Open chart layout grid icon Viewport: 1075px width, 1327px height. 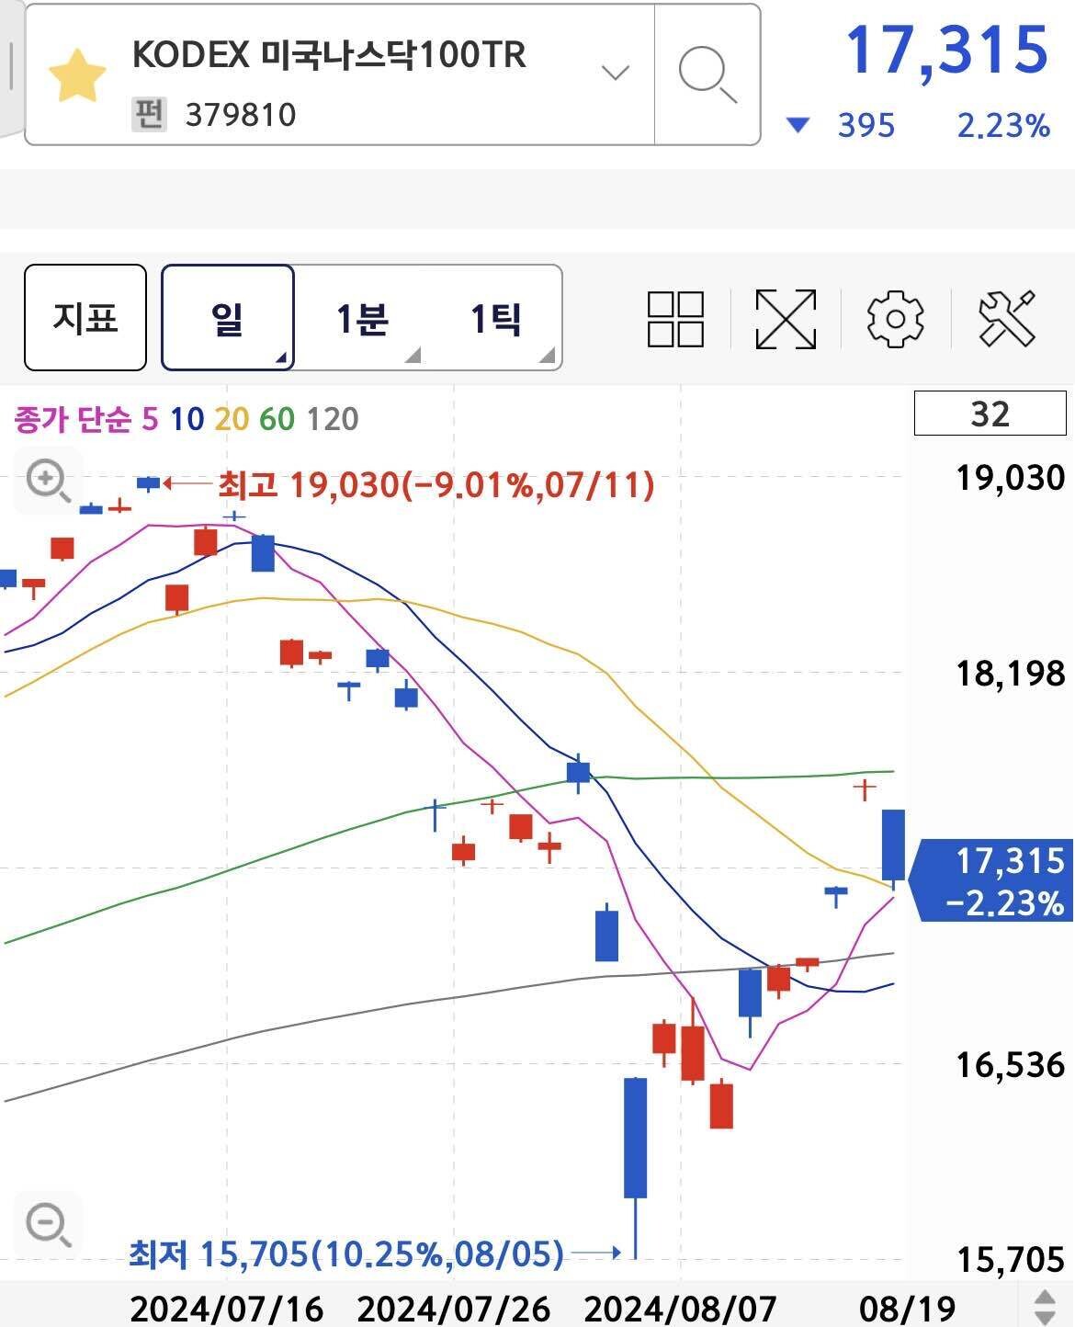675,319
